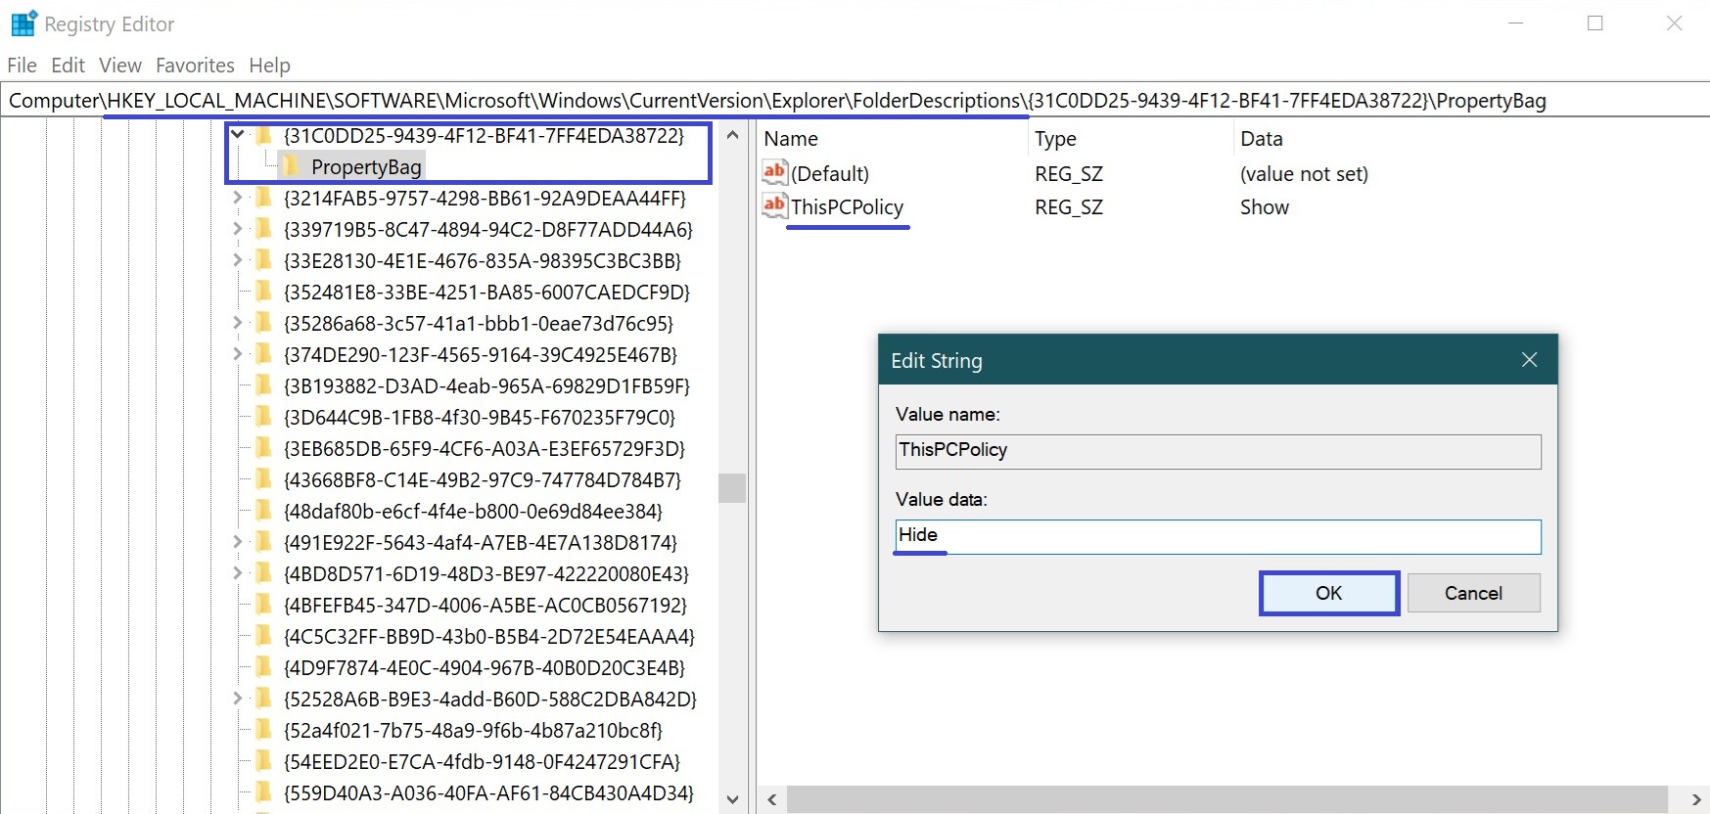
Task: Click the Value data input field
Action: 1218,536
